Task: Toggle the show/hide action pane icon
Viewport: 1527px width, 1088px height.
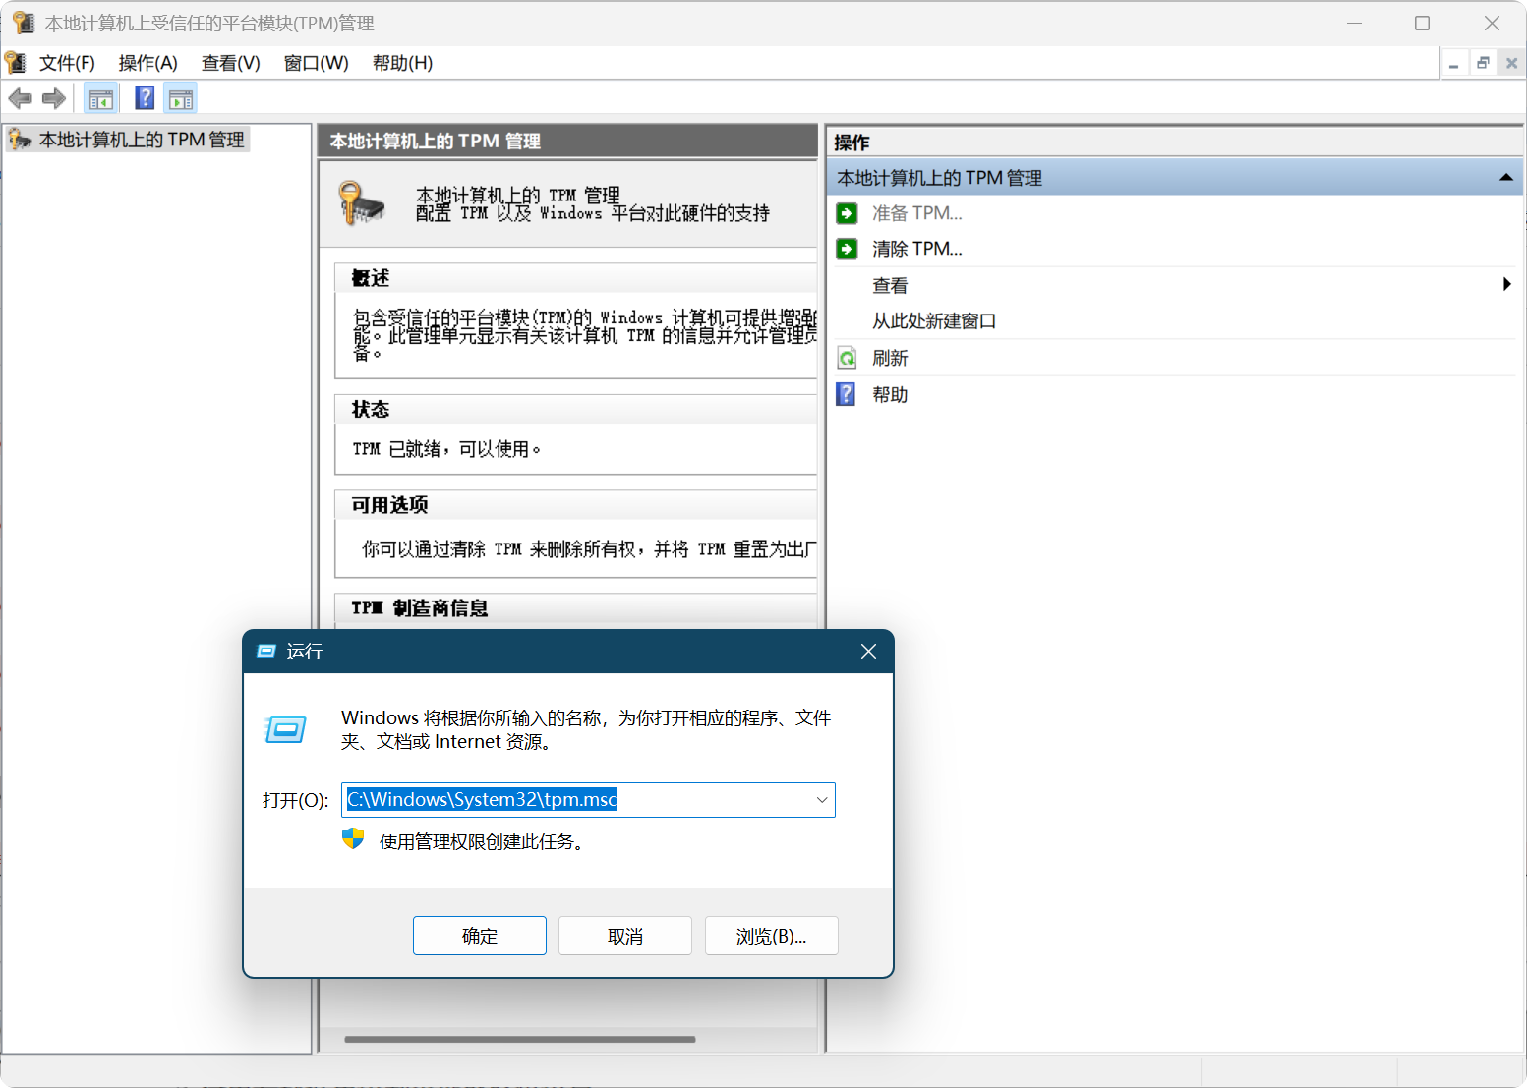Action: [x=181, y=98]
